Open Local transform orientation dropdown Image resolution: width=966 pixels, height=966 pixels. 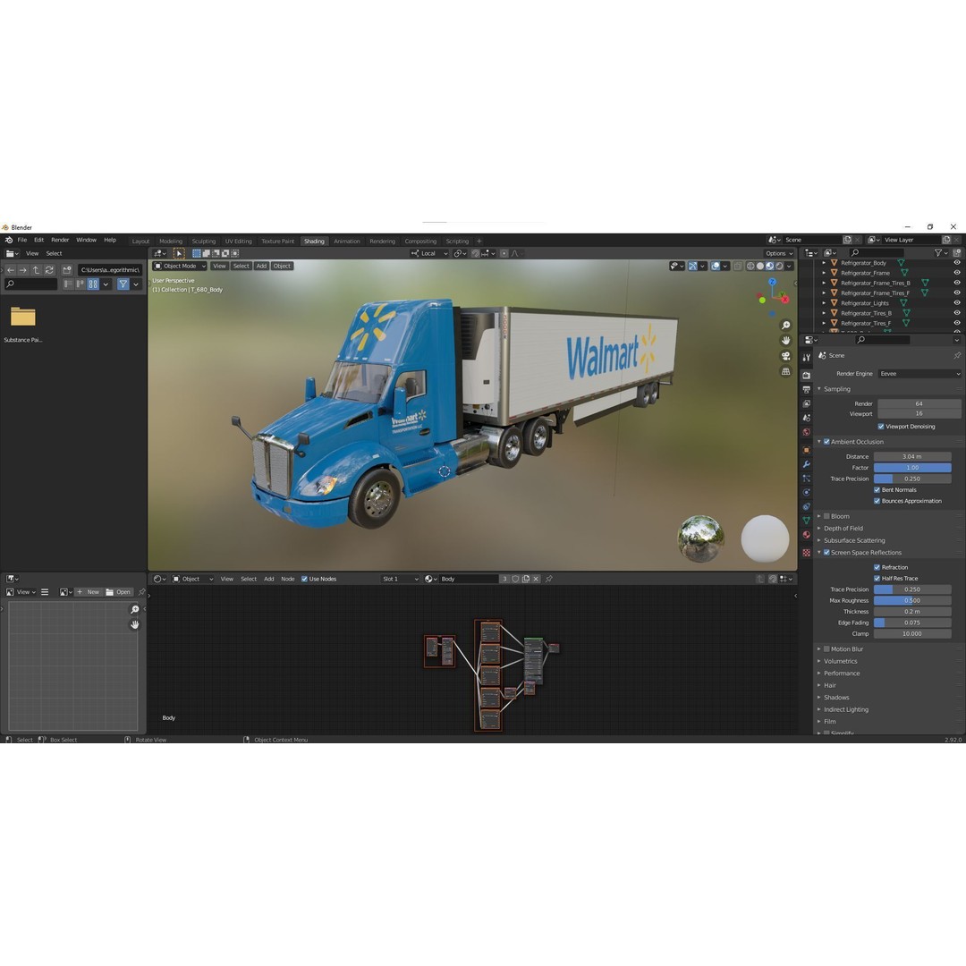[x=430, y=253]
